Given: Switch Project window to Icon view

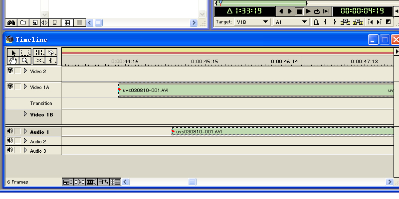Looking at the screenshot, I should click(x=55, y=22).
